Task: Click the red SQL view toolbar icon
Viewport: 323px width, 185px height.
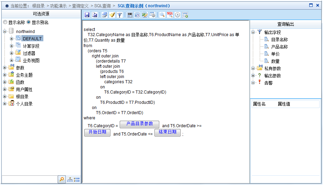Action: point(170,15)
